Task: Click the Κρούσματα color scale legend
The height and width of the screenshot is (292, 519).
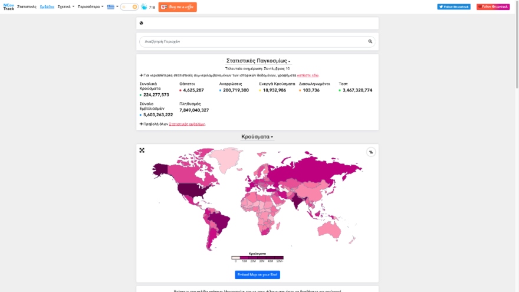Action: pos(257,258)
